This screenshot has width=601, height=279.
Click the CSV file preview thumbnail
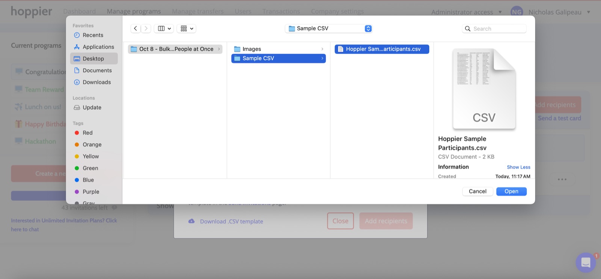pos(484,89)
